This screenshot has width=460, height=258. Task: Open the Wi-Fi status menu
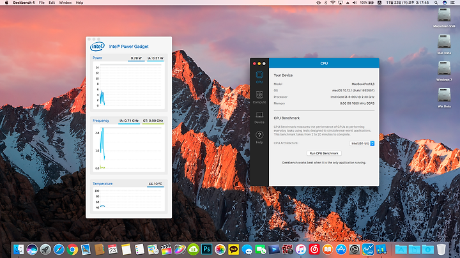click(x=333, y=3)
